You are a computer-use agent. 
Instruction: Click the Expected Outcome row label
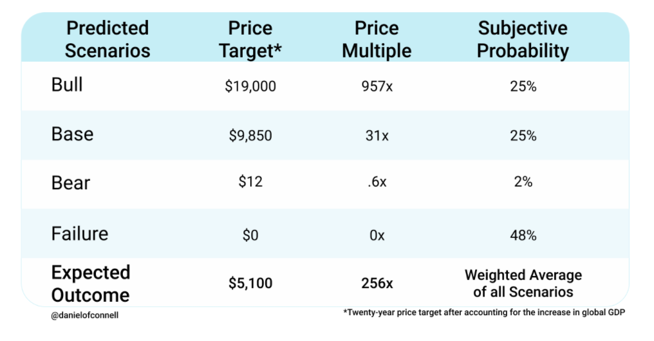(90, 283)
